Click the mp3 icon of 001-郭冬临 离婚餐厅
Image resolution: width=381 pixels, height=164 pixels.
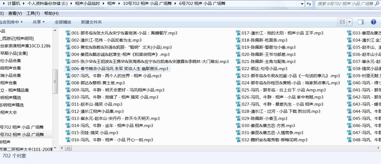pyautogui.click(x=68, y=33)
